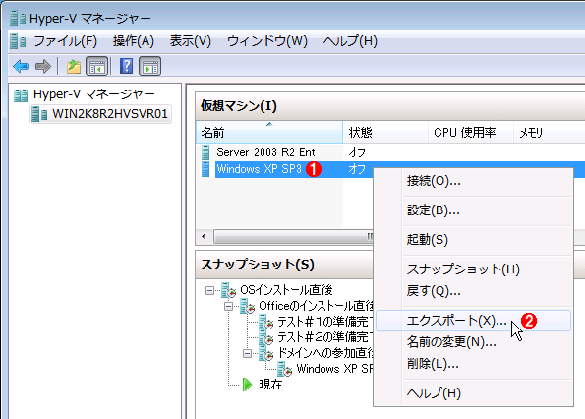The height and width of the screenshot is (419, 585).
Task: Click the Windows XP SP3 VM row icon
Action: [x=205, y=169]
